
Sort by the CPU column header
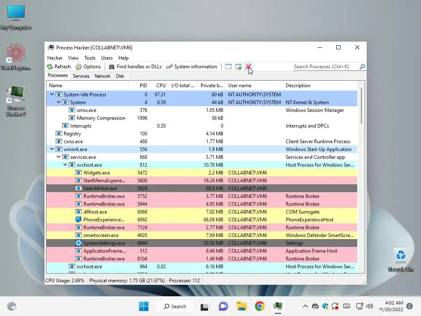point(159,86)
